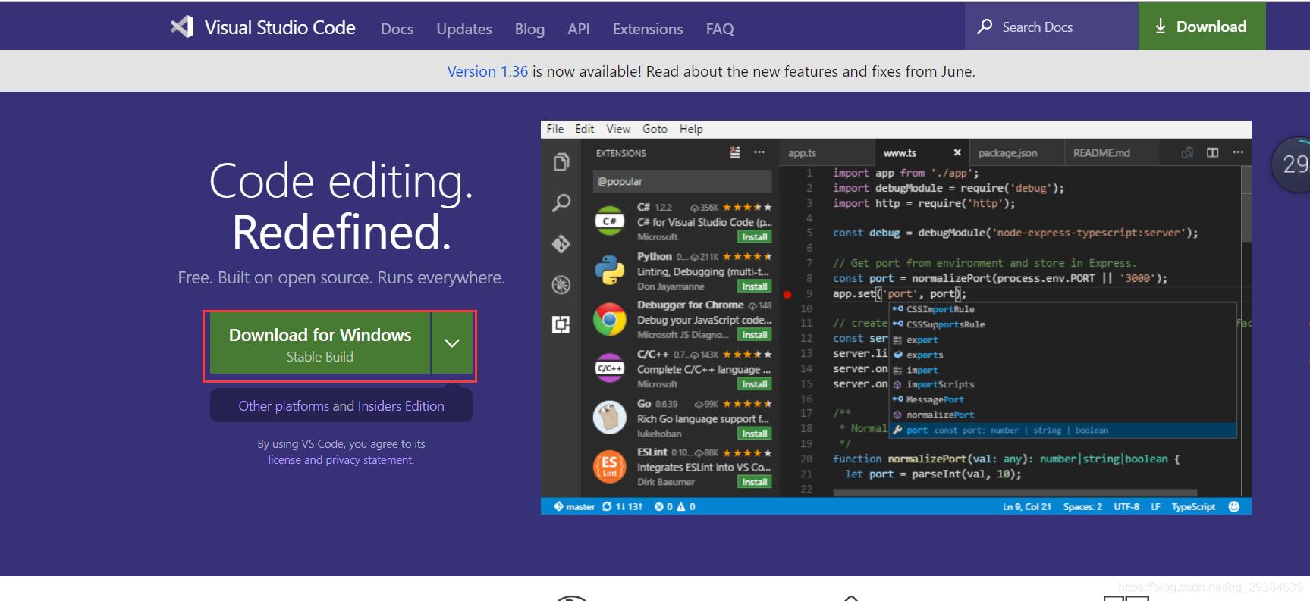Click the split editor icon
Image resolution: width=1310 pixels, height=601 pixels.
click(1212, 152)
